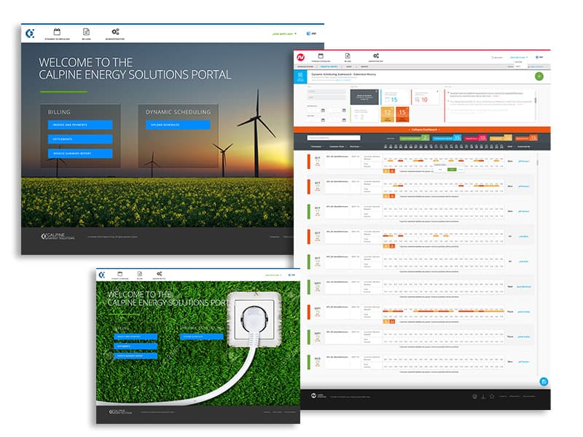Click Administration gears icon in wind turbine portal
The width and height of the screenshot is (583, 437).
(x=115, y=32)
